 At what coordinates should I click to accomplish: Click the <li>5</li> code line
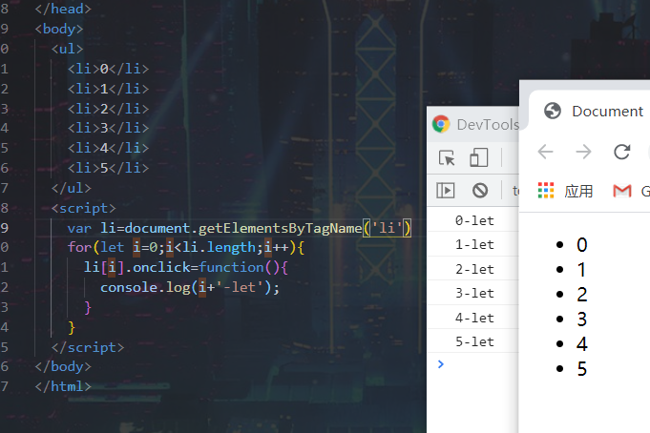[108, 168]
